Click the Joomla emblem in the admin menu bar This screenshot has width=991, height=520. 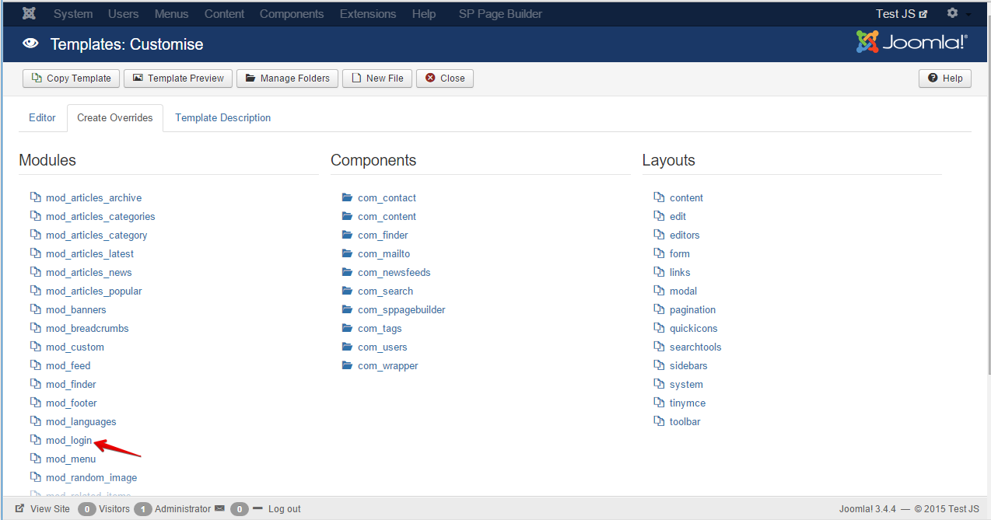tap(28, 12)
